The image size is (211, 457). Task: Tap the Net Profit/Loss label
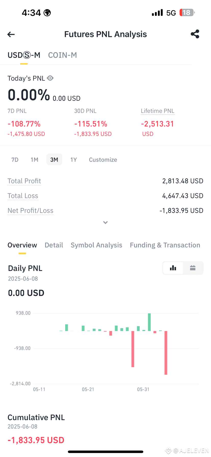point(30,211)
